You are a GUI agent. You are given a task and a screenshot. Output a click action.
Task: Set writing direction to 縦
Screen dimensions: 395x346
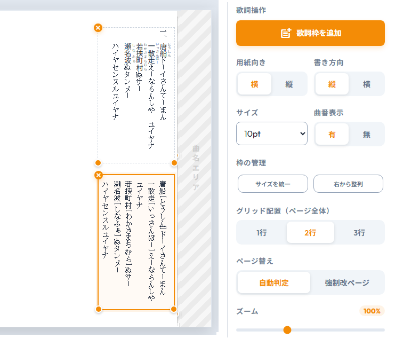(332, 84)
